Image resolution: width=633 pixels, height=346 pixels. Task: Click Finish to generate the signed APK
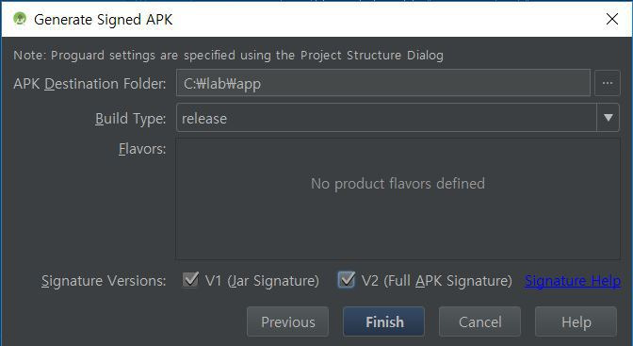pyautogui.click(x=384, y=321)
